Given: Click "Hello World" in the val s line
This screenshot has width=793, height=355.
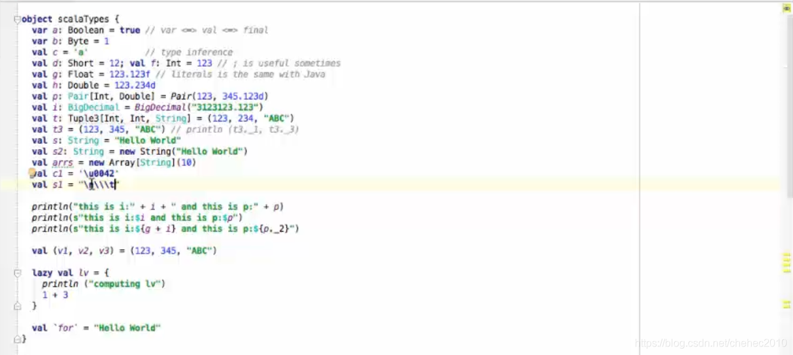Looking at the screenshot, I should (x=148, y=141).
